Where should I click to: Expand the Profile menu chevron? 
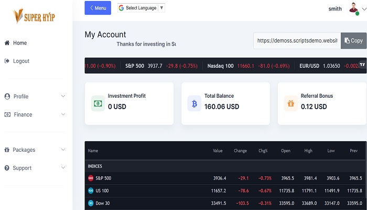click(x=63, y=96)
